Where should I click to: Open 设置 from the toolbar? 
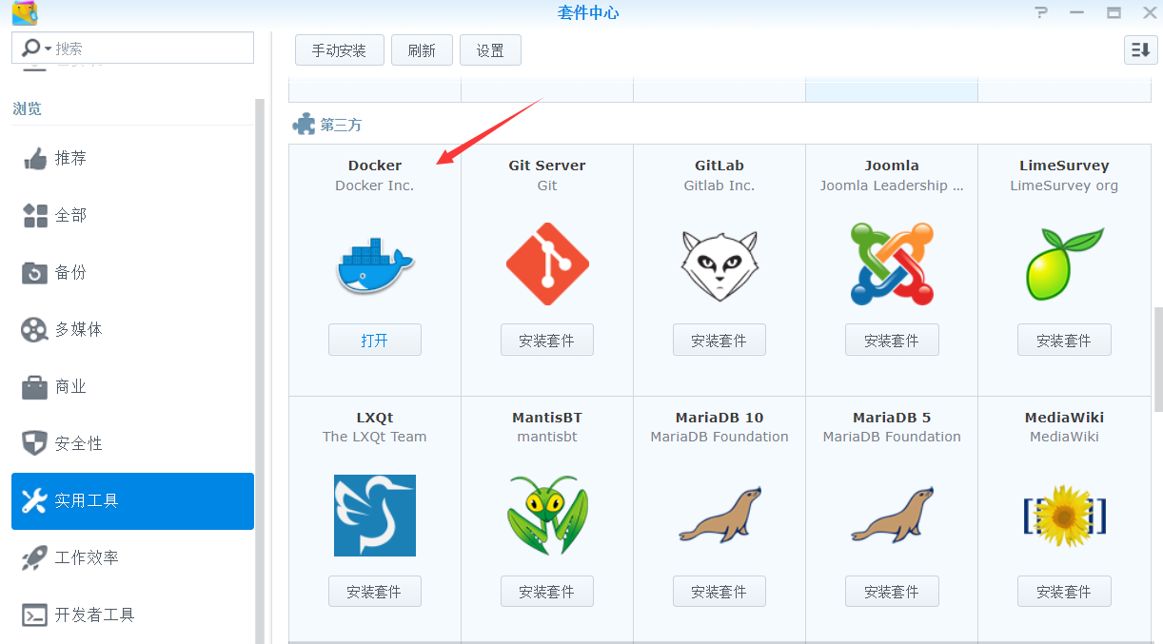coord(490,50)
